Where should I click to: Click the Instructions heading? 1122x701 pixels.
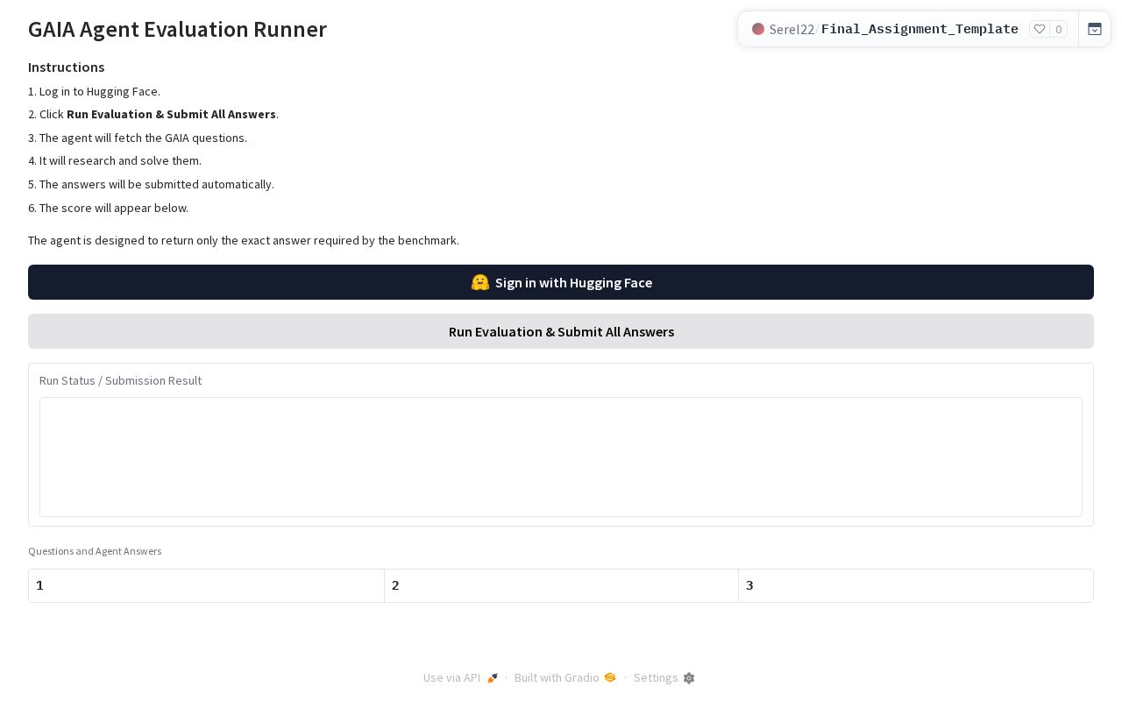tap(67, 67)
